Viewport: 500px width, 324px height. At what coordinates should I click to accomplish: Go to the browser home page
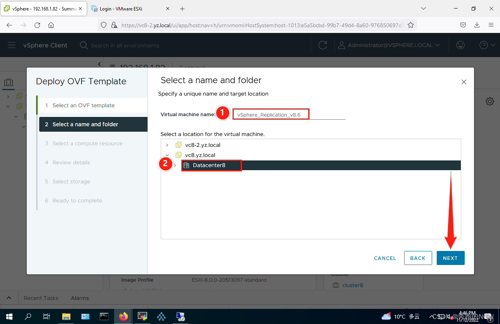[x=51, y=25]
